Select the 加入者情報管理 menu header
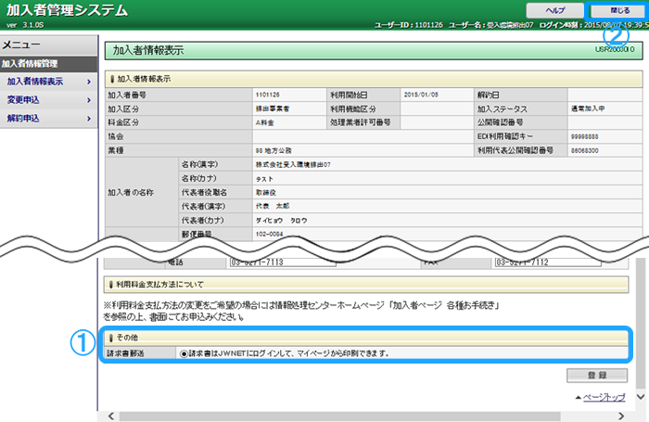649x422 pixels. coord(48,64)
